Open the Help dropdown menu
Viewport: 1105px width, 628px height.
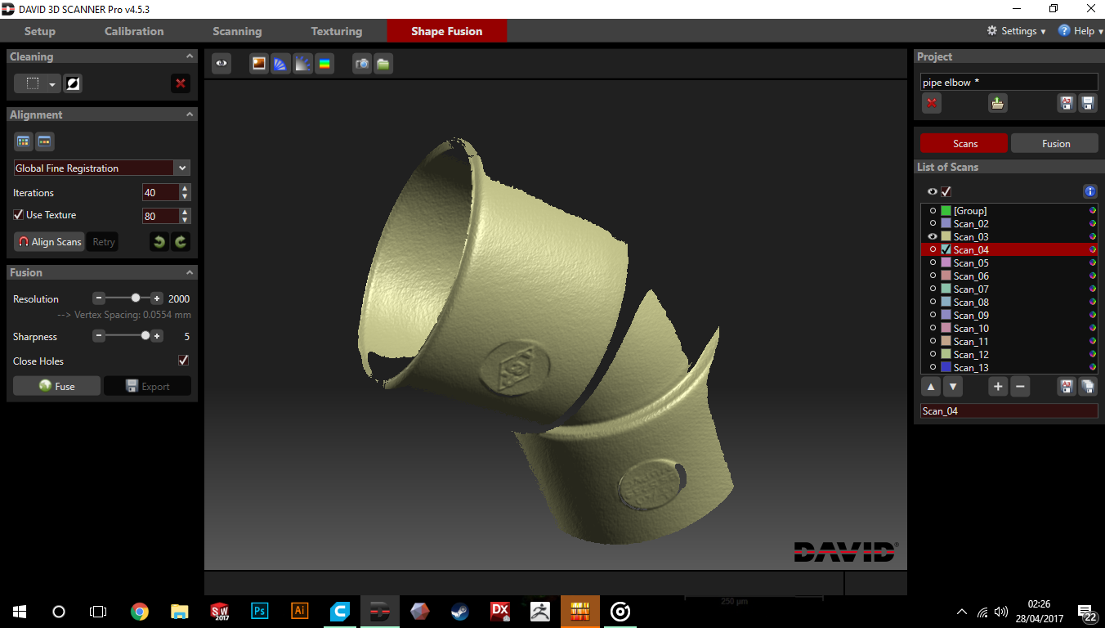[1080, 31]
